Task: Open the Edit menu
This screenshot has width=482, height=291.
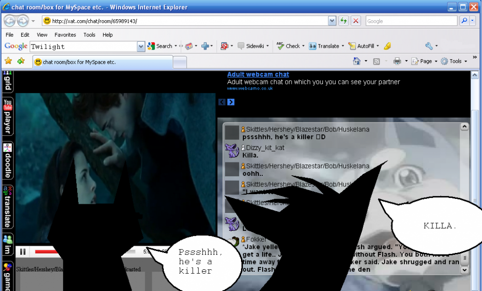Action: 25,35
